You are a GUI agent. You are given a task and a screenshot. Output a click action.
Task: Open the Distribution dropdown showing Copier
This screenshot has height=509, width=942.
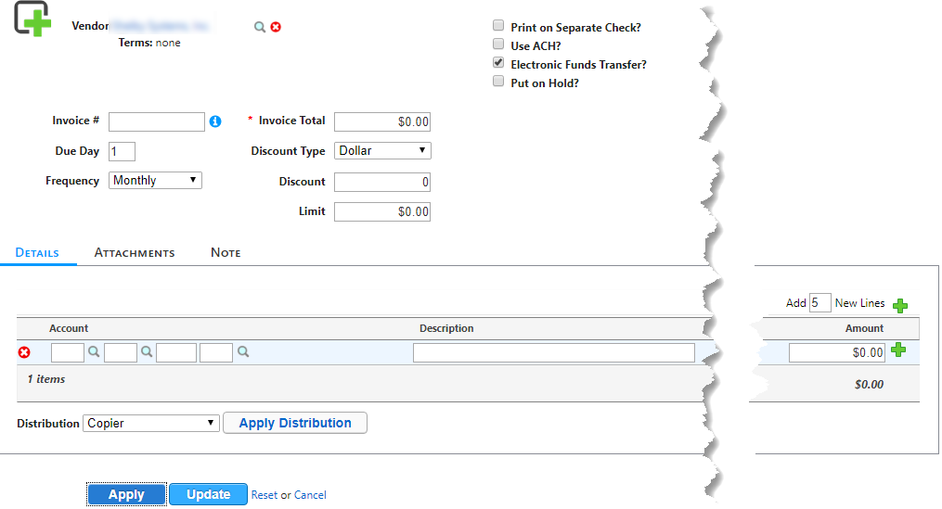(151, 423)
